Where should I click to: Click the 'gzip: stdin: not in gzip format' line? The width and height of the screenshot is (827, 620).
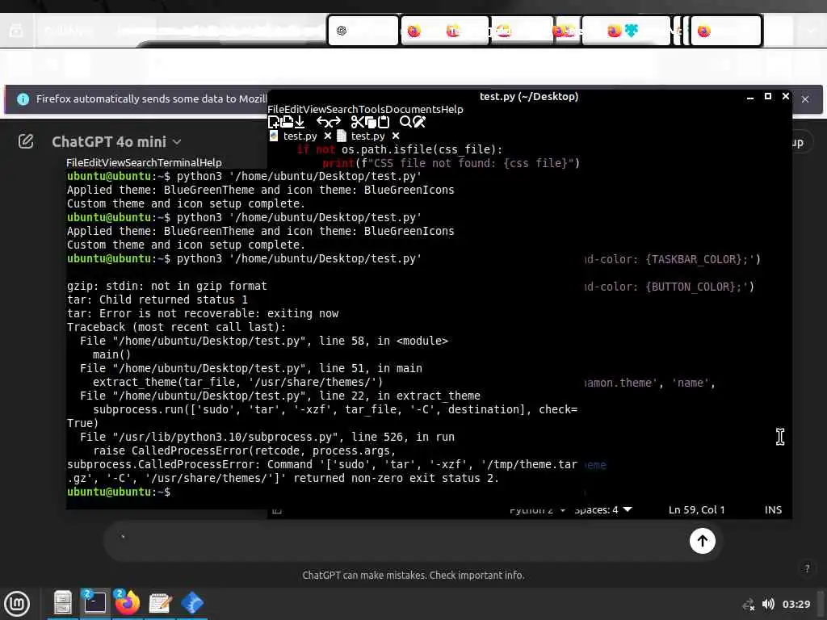[166, 286]
